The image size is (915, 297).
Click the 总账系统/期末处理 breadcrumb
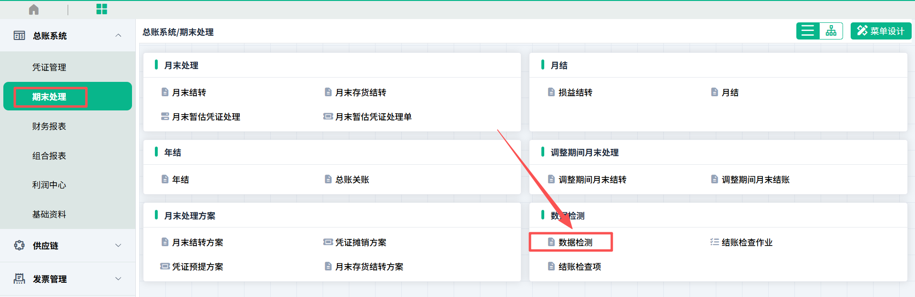tap(178, 32)
